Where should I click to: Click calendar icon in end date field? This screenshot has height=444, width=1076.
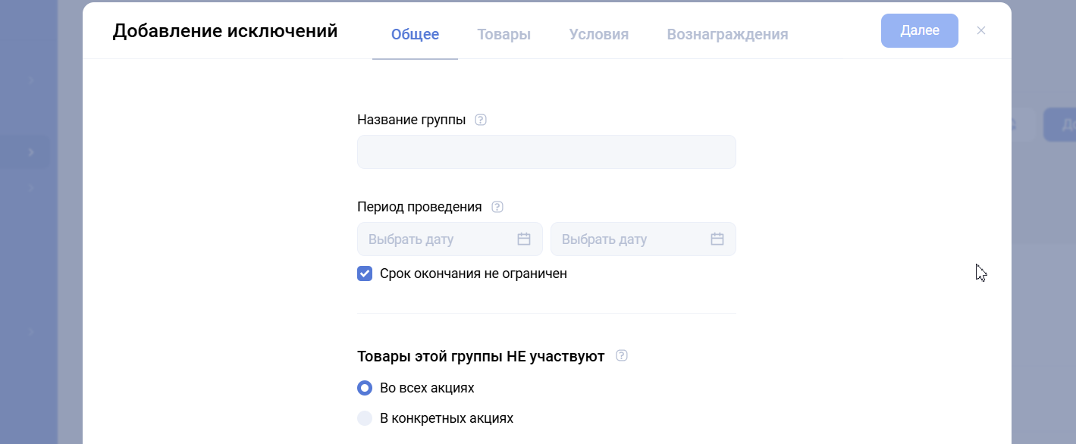(717, 239)
